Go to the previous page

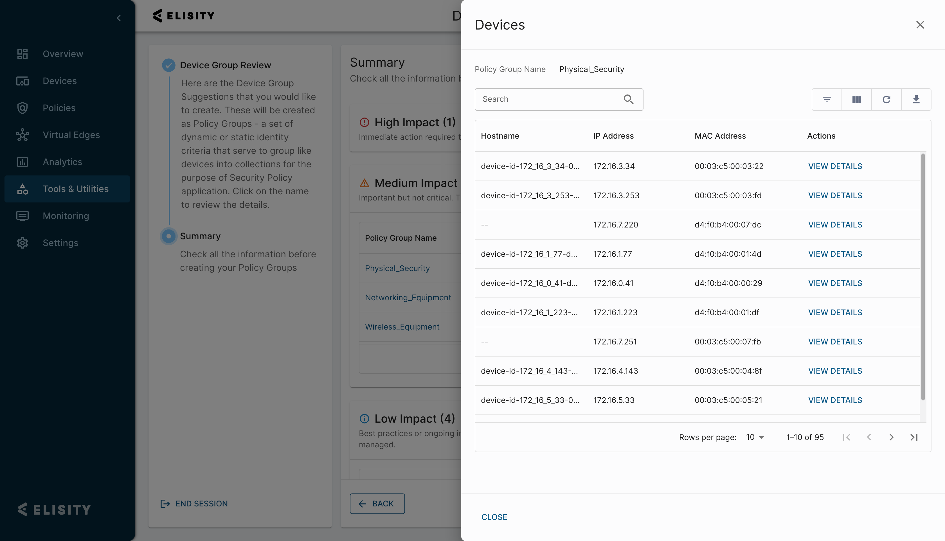pyautogui.click(x=869, y=437)
